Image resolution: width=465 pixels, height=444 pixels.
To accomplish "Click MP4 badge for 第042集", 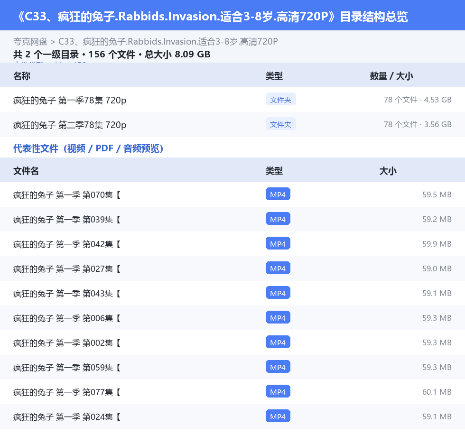I will coord(278,243).
